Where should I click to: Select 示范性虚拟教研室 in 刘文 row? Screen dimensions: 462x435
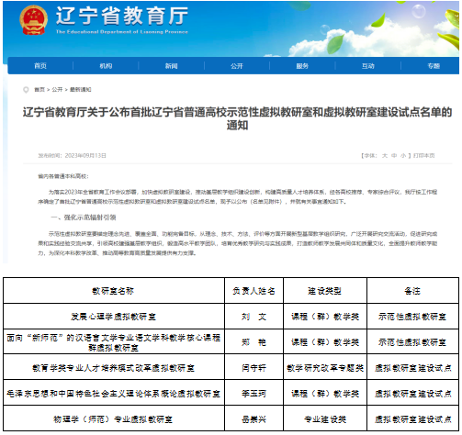coord(412,317)
